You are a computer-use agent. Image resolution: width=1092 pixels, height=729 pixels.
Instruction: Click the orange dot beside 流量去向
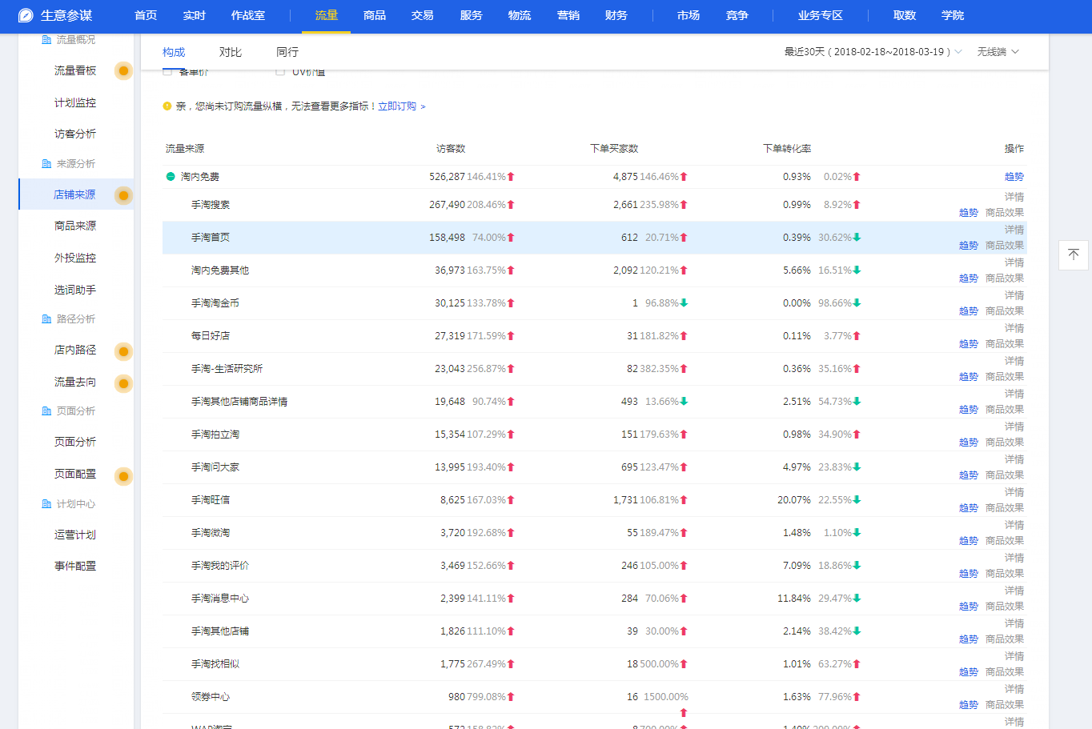coord(123,383)
